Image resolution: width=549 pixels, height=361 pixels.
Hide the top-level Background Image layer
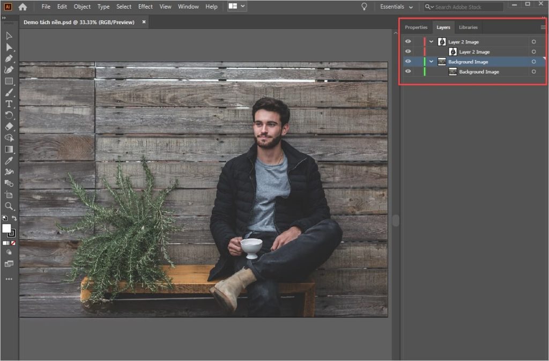[408, 62]
